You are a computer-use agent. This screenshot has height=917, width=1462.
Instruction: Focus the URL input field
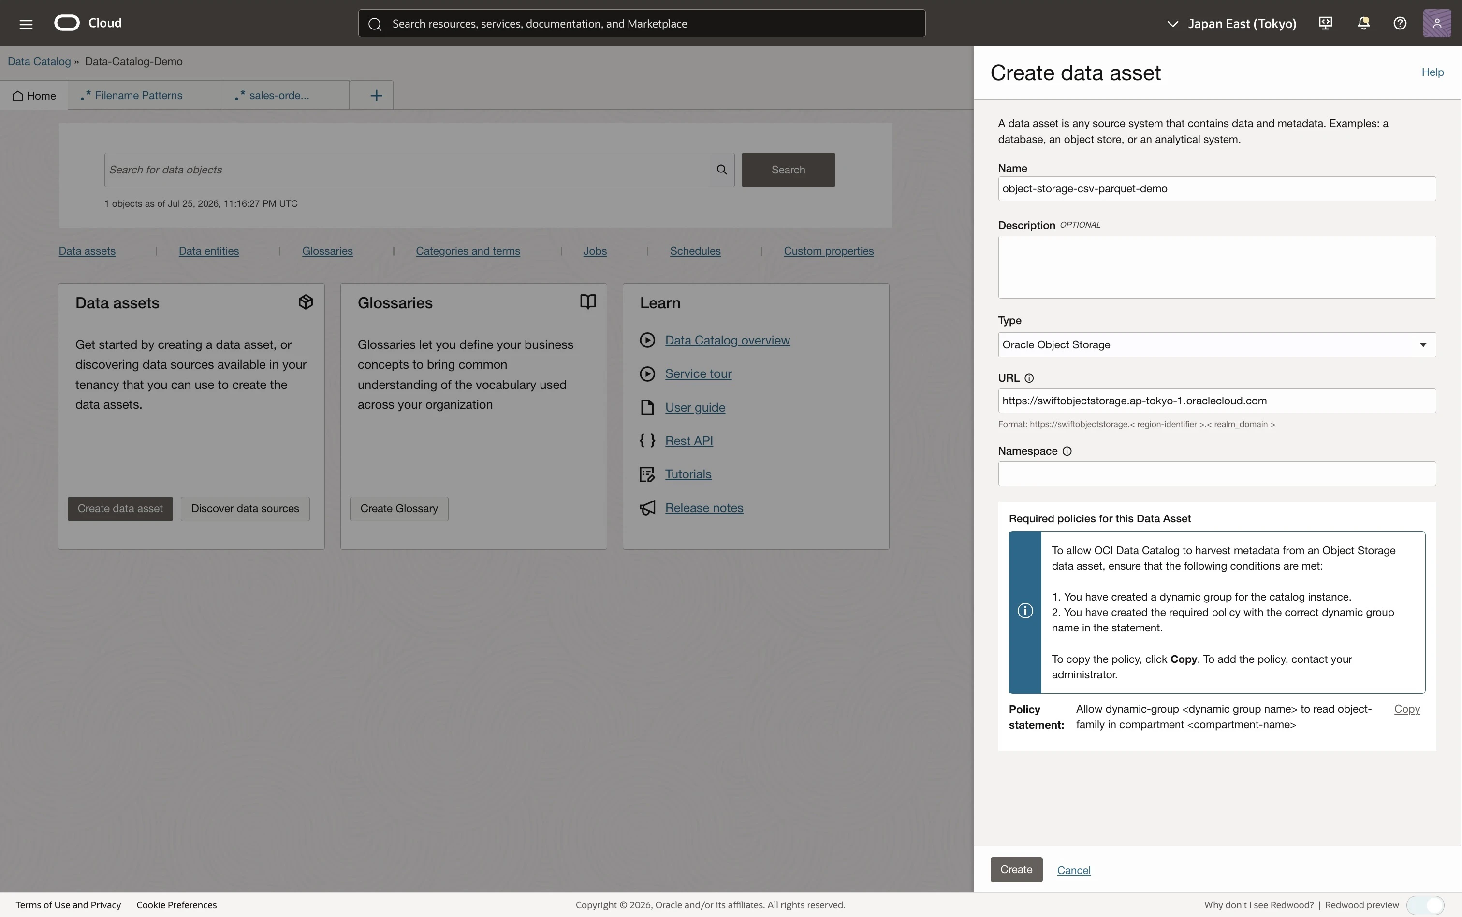tap(1217, 401)
